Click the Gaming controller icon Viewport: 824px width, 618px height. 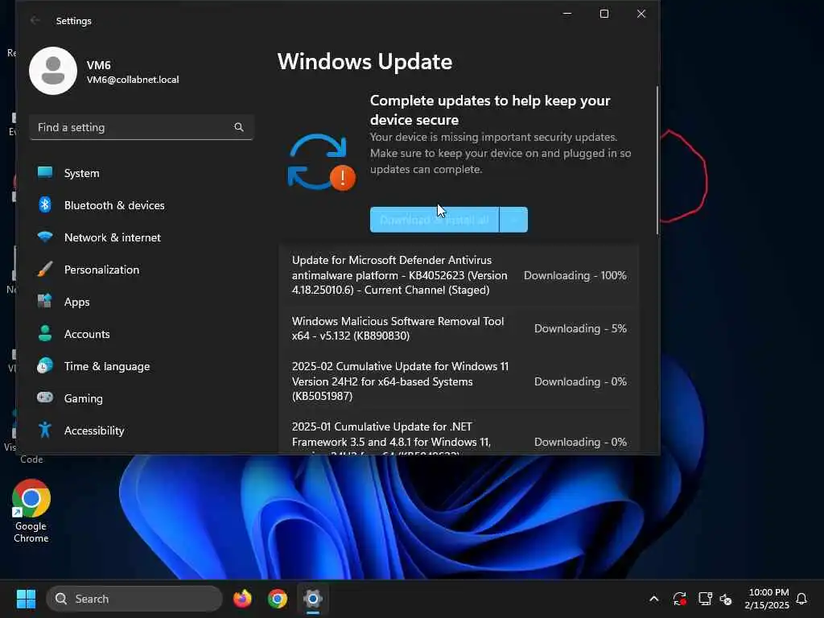coord(45,398)
